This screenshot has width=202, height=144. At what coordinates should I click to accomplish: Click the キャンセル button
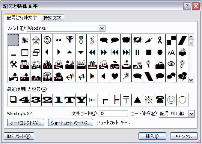(184, 136)
